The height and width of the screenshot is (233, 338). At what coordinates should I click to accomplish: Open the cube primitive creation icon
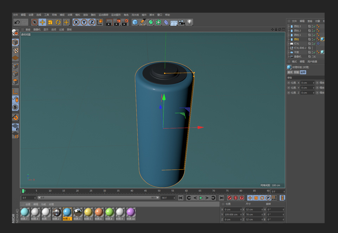coord(135,22)
